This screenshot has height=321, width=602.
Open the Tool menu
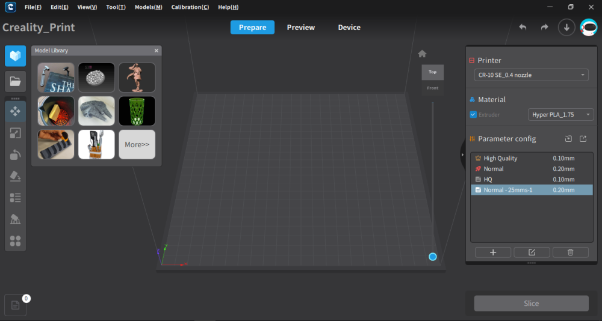116,7
